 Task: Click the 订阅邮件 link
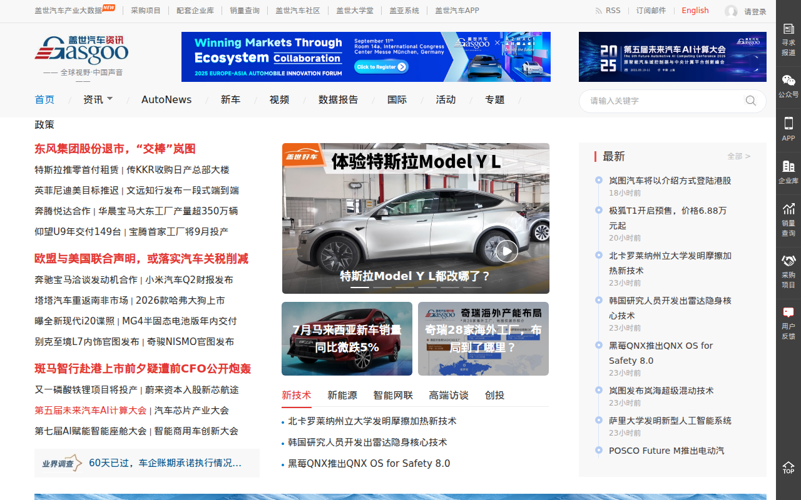[651, 11]
